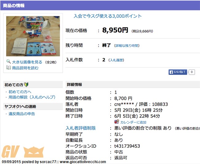The width and height of the screenshot is (200, 164).
Task: Click the magnifying glass icon under the photo
Action: click(8, 62)
